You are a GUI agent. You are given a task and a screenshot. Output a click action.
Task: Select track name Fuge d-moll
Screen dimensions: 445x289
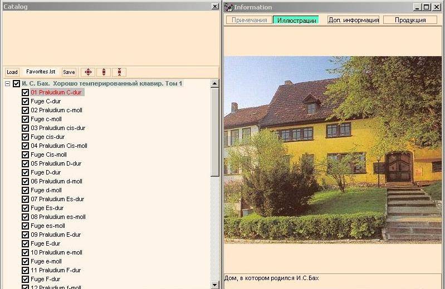[x=46, y=190]
